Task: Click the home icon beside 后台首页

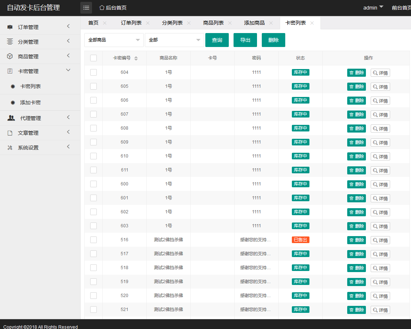Action: tap(102, 8)
